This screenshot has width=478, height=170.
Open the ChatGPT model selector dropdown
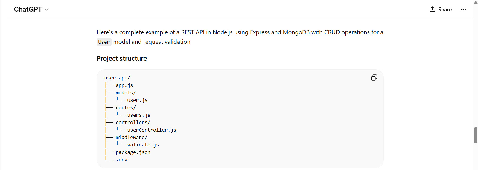[31, 10]
